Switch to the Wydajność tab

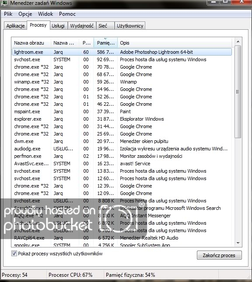pyautogui.click(x=82, y=26)
